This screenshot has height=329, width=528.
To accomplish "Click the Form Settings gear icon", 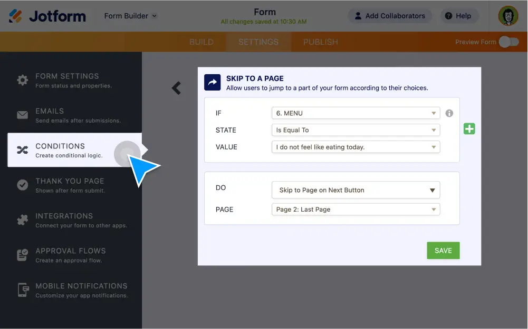I will click(x=22, y=80).
